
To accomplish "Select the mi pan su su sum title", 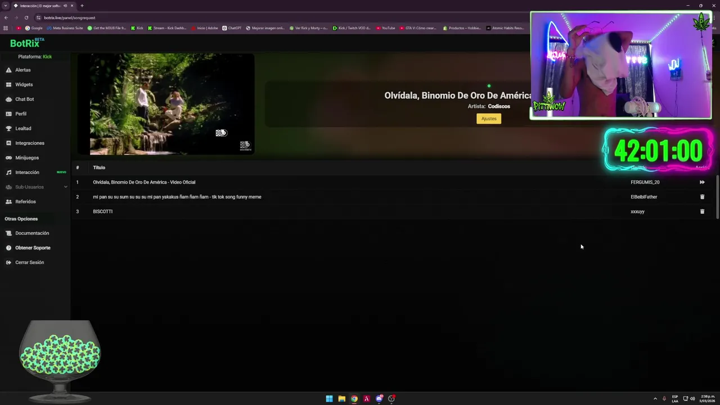I will click(177, 197).
